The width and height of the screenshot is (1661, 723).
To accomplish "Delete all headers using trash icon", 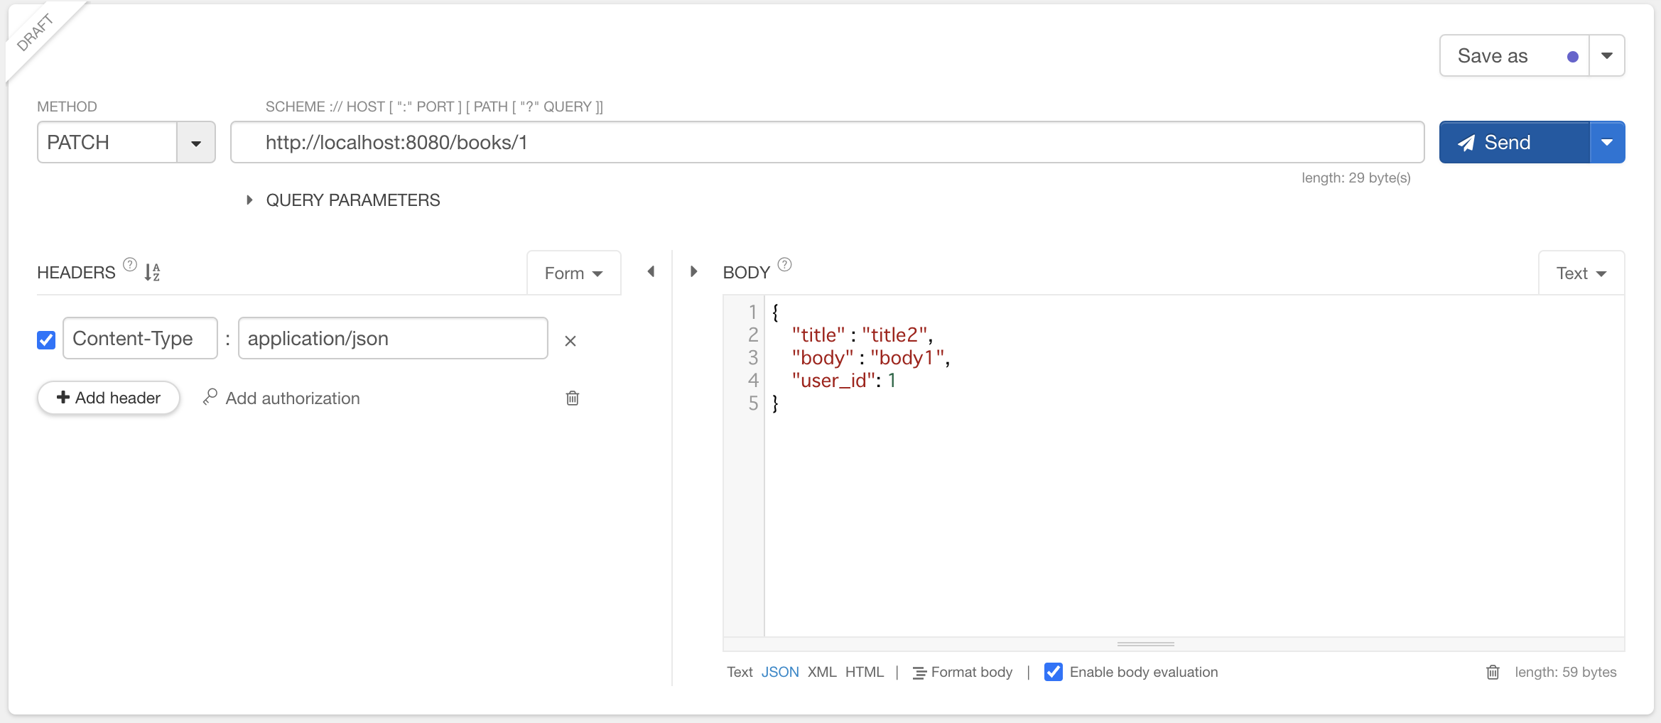I will click(573, 398).
